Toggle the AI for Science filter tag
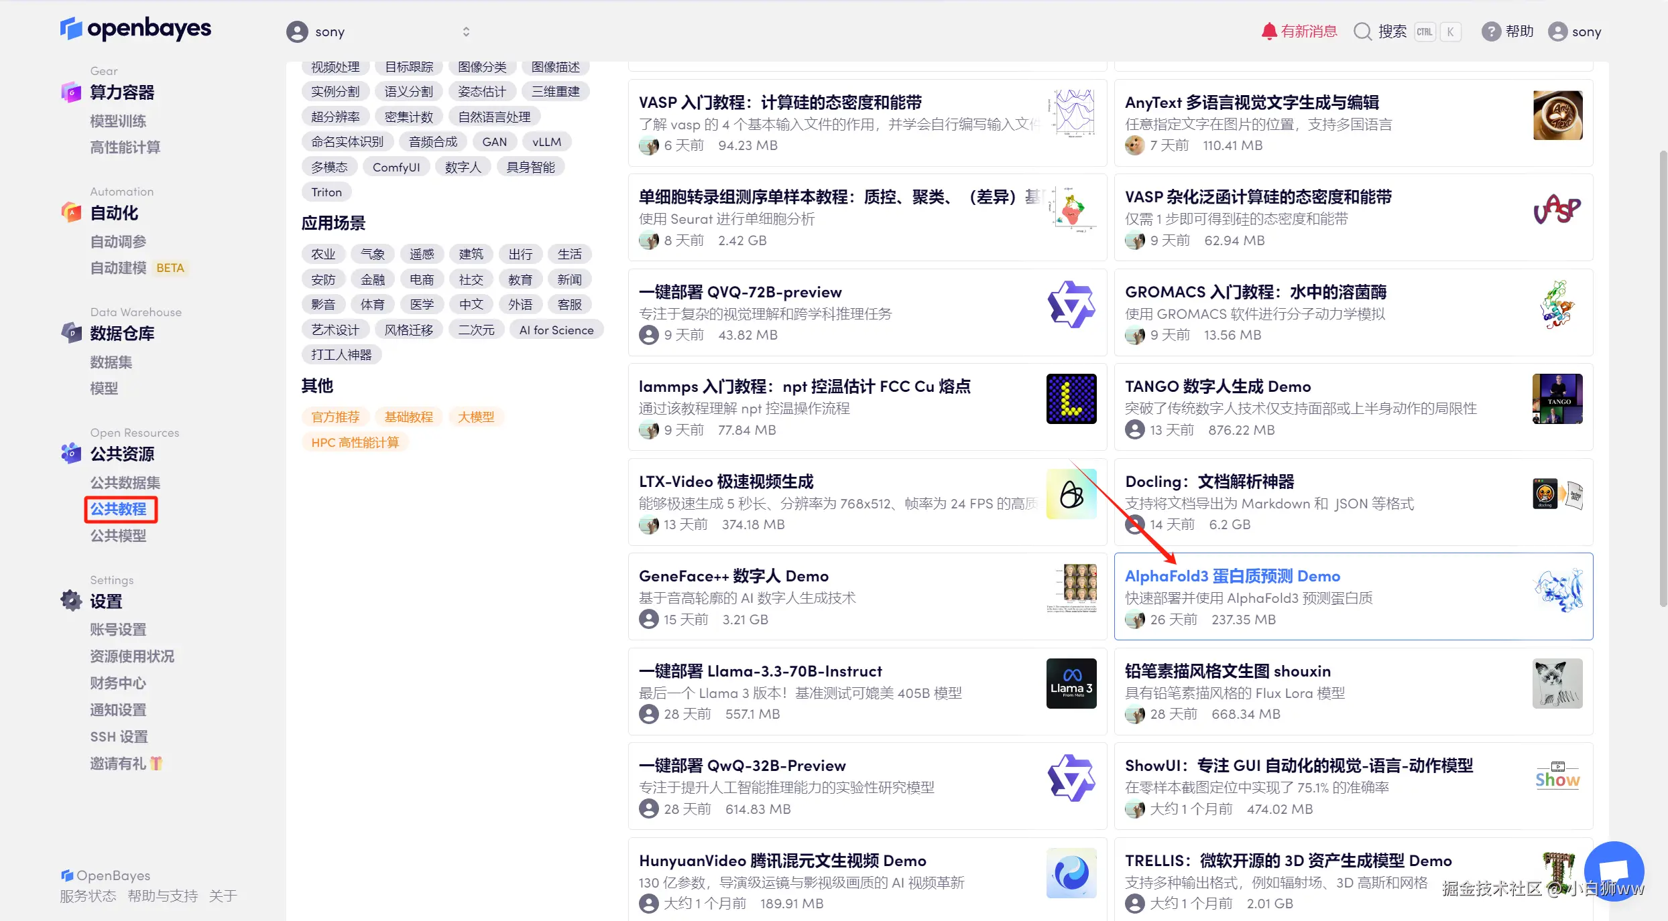The height and width of the screenshot is (921, 1668). pos(556,330)
